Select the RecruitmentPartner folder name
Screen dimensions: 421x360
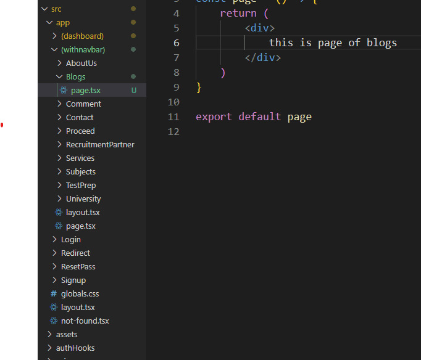[x=100, y=145]
